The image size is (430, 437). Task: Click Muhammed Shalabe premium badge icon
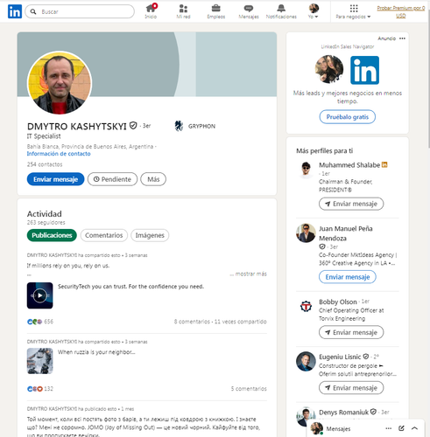click(x=384, y=164)
